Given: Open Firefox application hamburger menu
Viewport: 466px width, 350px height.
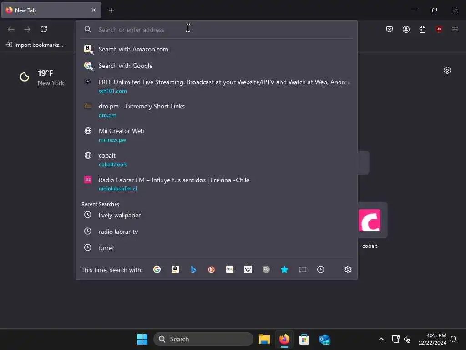Looking at the screenshot, I should [x=455, y=29].
